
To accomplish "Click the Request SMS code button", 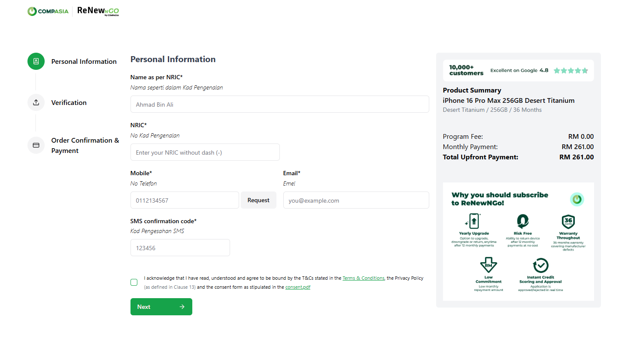I will [258, 200].
